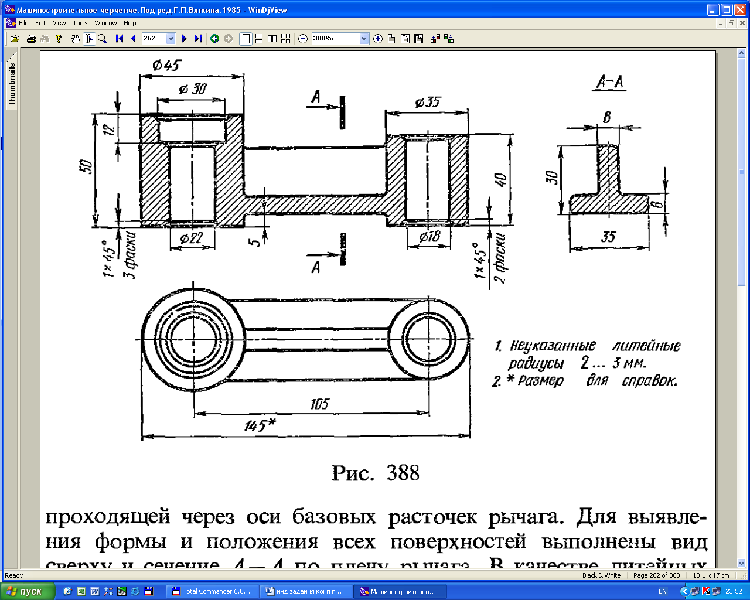Rotate page left toolbar icon

pos(435,39)
